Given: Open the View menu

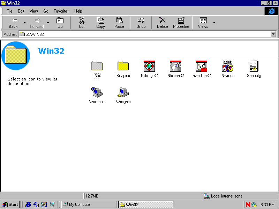Looking at the screenshot, I should pyautogui.click(x=33, y=11).
